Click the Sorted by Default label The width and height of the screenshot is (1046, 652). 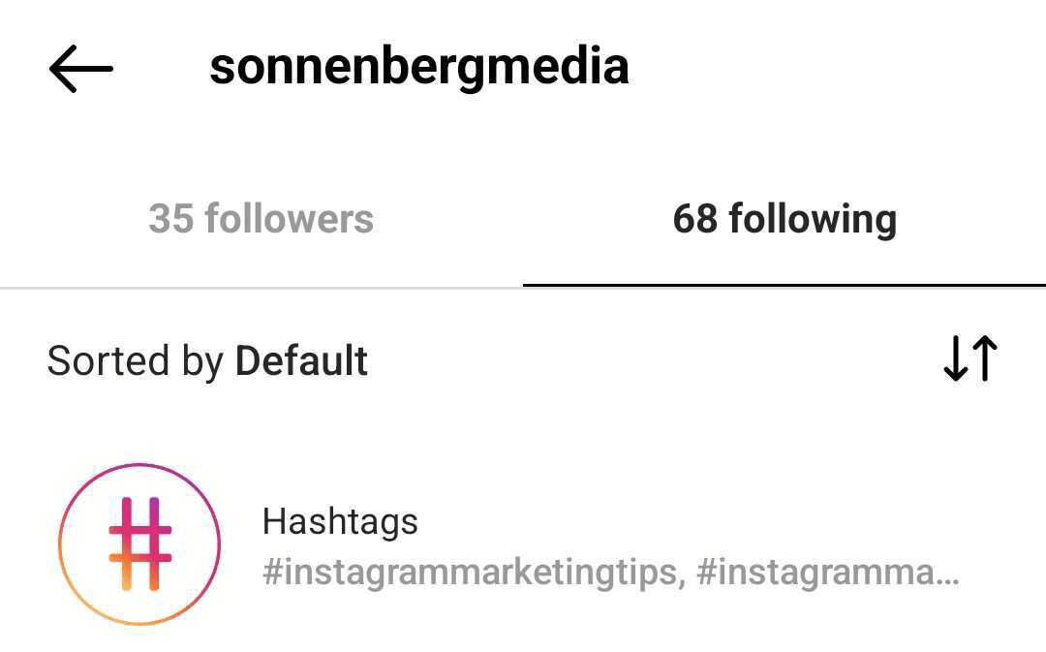207,361
